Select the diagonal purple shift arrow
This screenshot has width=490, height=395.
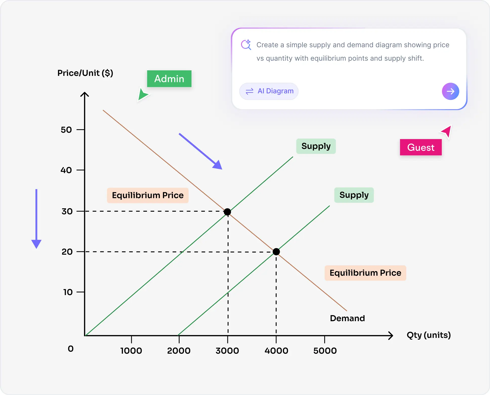(200, 151)
